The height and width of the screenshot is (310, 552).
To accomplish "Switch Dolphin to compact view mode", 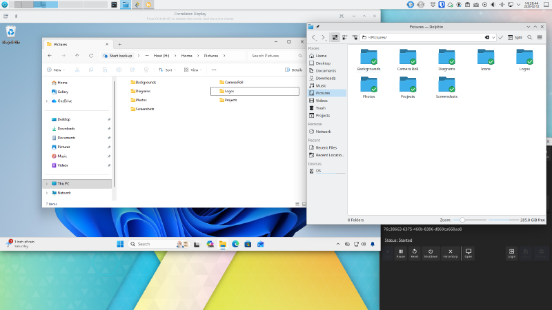I will [344, 37].
